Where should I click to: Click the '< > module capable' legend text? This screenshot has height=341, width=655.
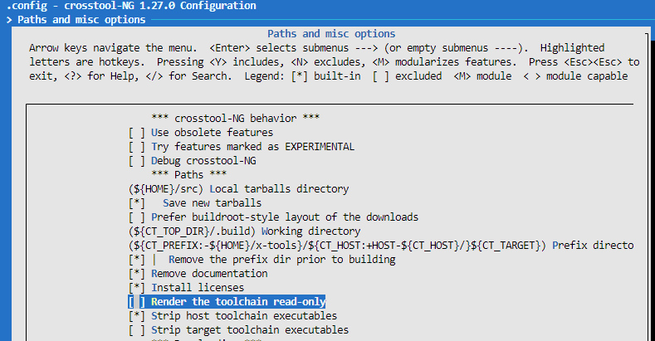point(575,76)
